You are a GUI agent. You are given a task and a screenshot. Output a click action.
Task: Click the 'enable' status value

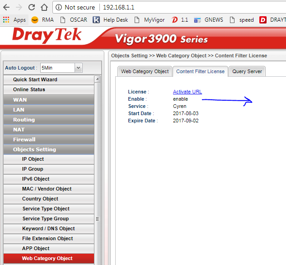[x=180, y=99]
